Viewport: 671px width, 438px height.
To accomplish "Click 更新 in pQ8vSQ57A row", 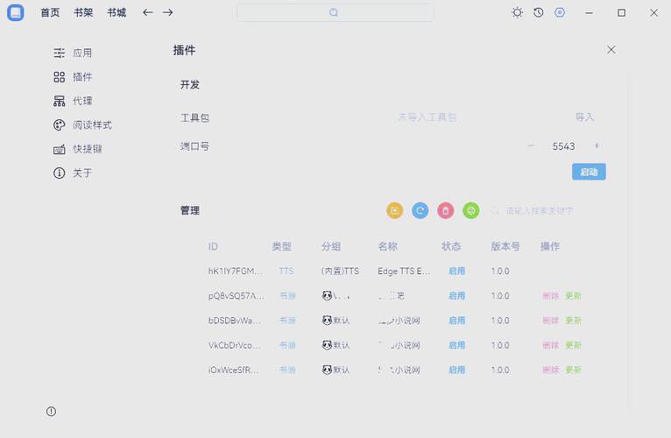I will coord(574,295).
